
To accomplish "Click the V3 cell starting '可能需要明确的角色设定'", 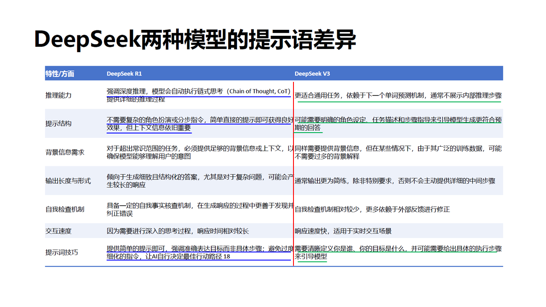I will point(398,124).
